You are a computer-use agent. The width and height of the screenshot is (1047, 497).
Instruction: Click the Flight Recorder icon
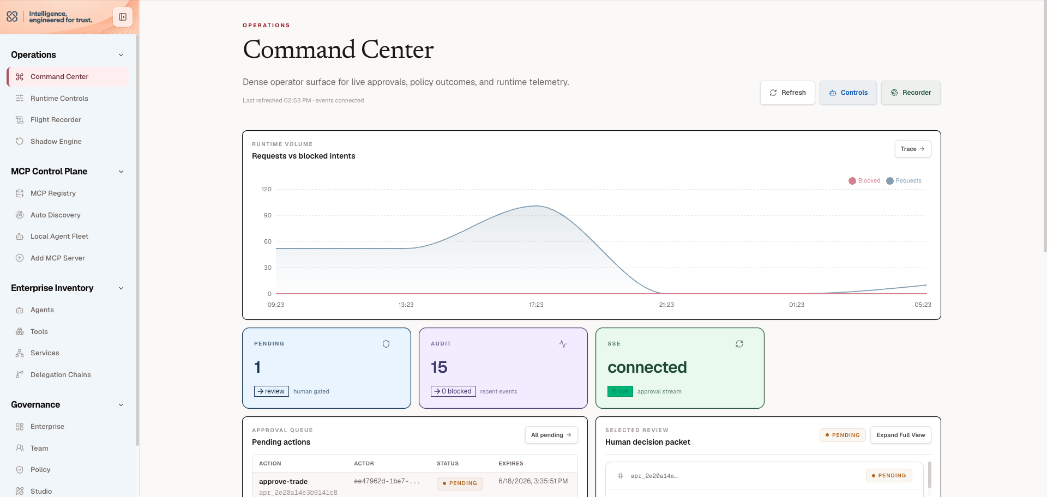pos(20,120)
